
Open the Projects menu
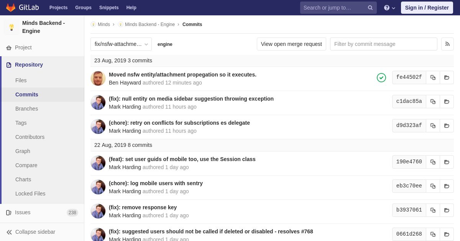pos(58,8)
